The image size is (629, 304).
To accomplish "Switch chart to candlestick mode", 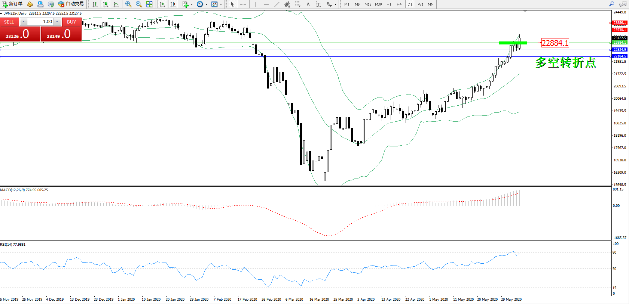I will (x=106, y=4).
